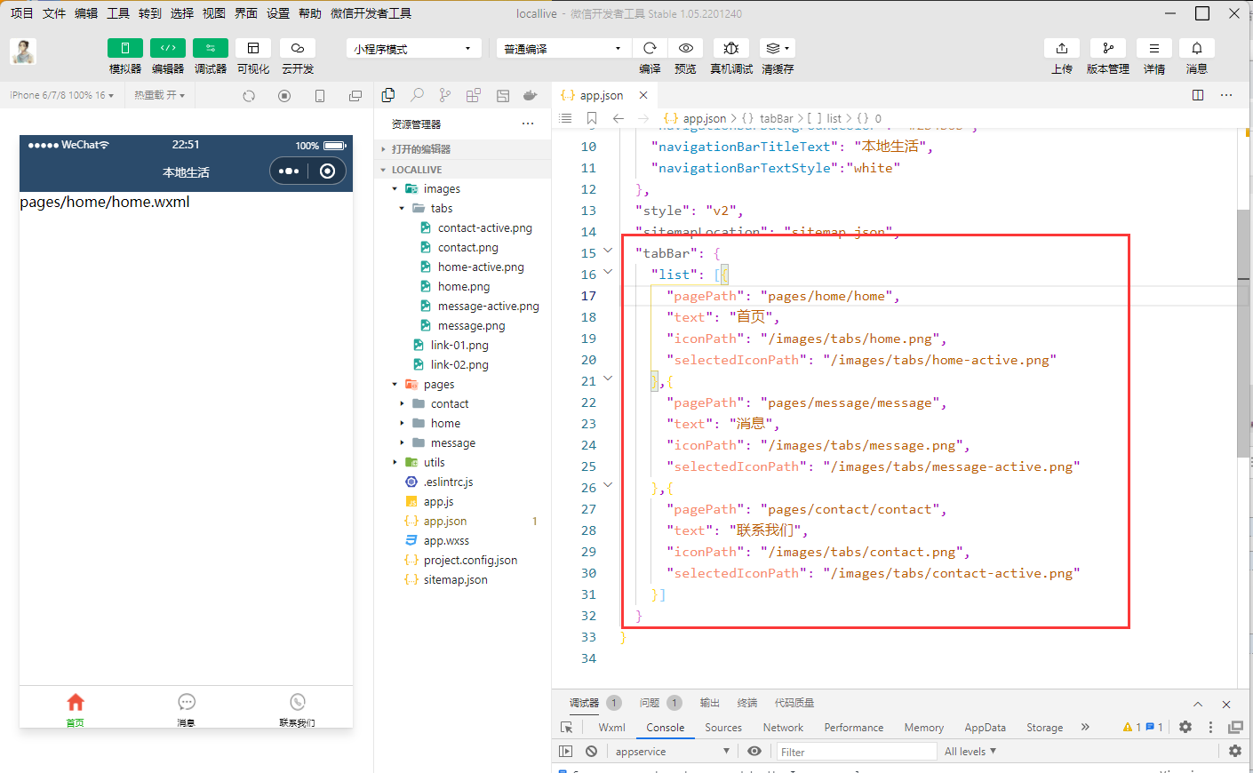Switch to the Console tab
The image size is (1253, 773).
click(x=666, y=728)
